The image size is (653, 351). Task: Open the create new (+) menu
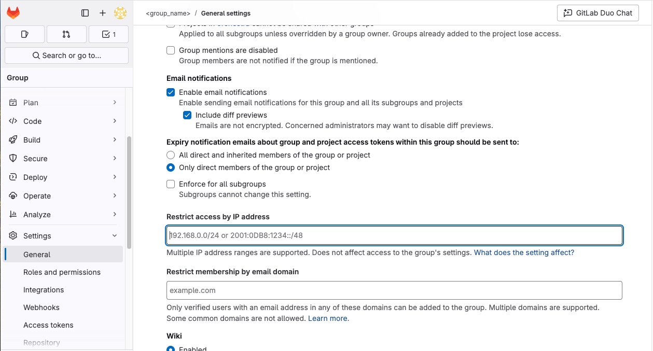click(x=102, y=13)
